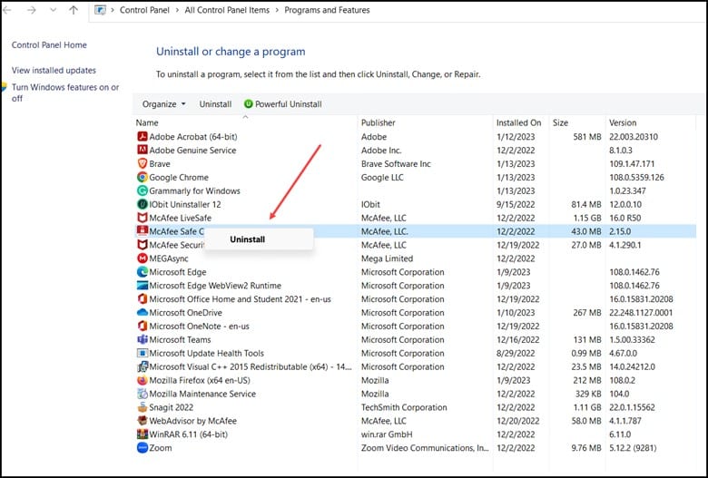Click the 9/15/2022 install date
The height and width of the screenshot is (478, 708).
516,204
